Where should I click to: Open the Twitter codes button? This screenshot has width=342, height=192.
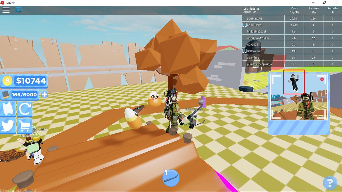pyautogui.click(x=7, y=126)
